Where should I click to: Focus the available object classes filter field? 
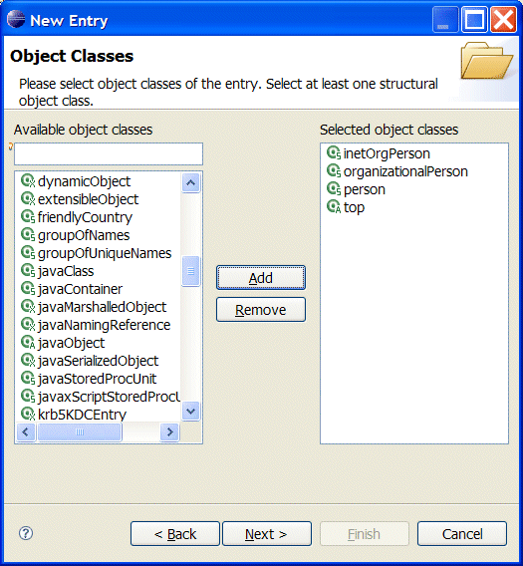point(109,154)
